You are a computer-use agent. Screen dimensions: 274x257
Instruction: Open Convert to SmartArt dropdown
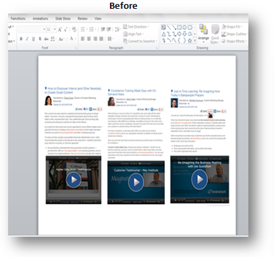[140, 41]
